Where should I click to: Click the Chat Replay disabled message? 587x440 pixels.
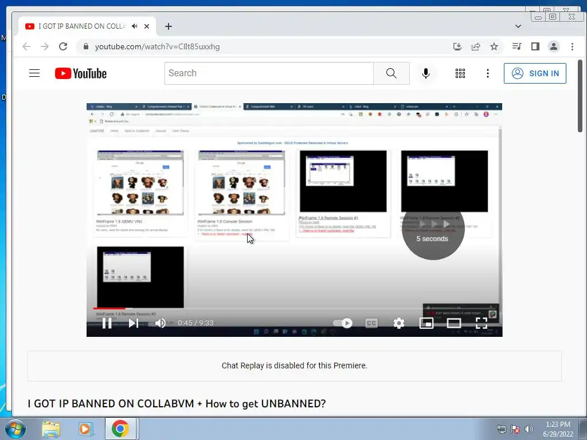(295, 366)
